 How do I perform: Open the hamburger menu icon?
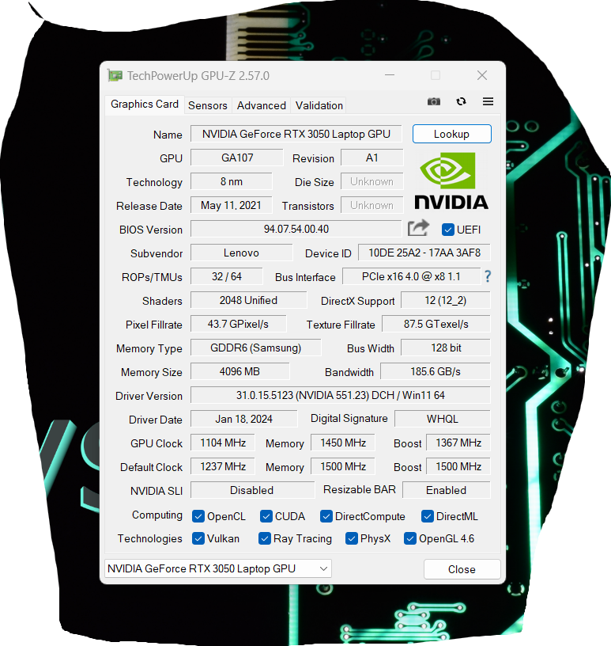coord(488,101)
